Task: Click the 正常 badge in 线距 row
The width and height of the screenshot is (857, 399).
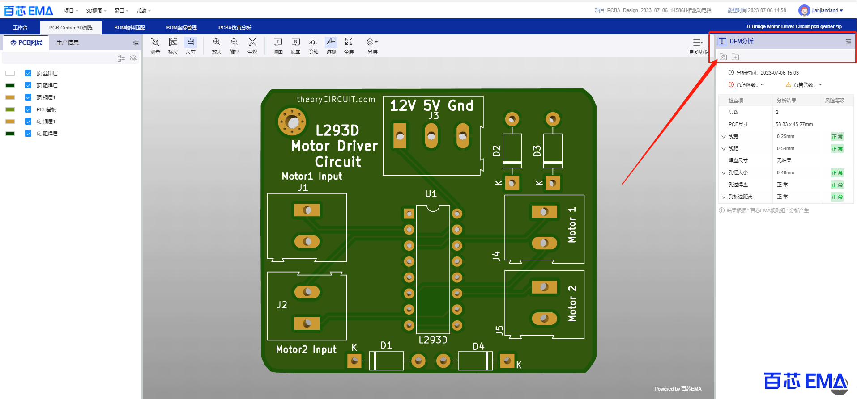Action: coord(837,149)
